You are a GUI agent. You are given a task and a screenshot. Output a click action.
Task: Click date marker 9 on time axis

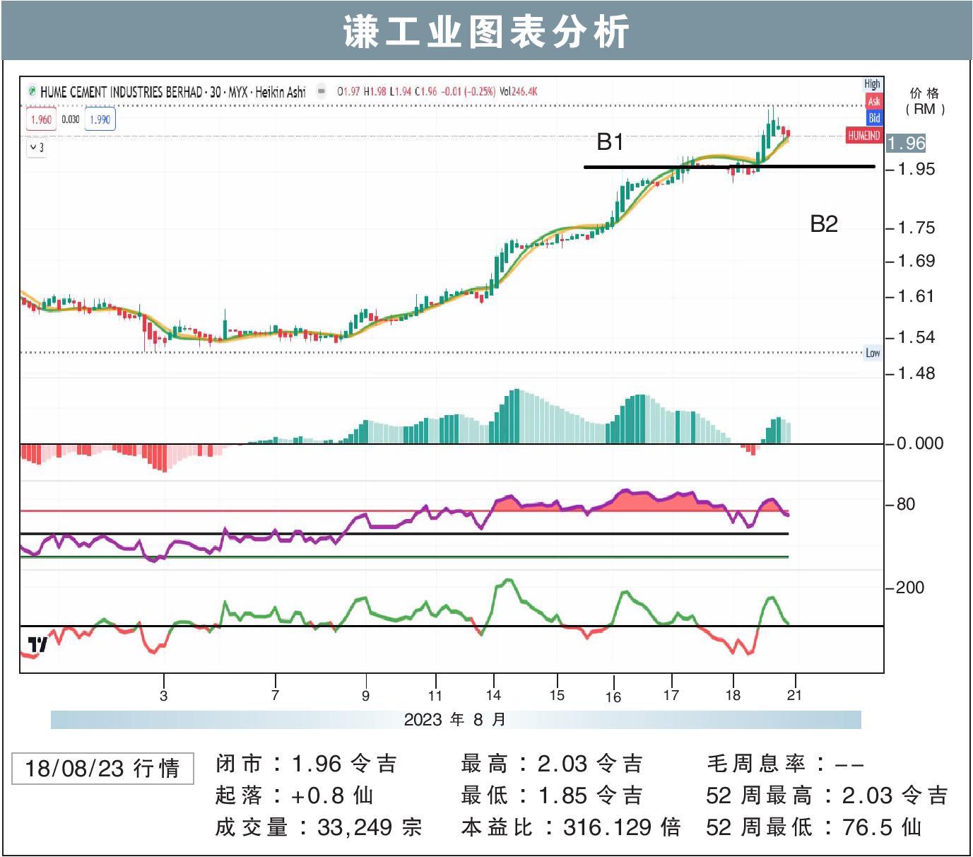click(x=365, y=696)
